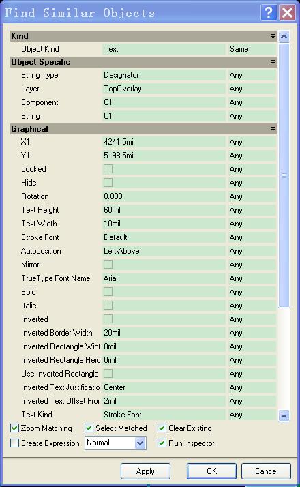Viewport: 300px width, 487px height.
Task: Uncheck Zoom Matching option
Action: coord(14,428)
